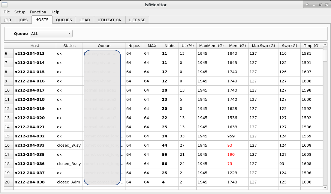Switch to the QUEUES tab
This screenshot has height=194, width=331.
[x=64, y=20]
